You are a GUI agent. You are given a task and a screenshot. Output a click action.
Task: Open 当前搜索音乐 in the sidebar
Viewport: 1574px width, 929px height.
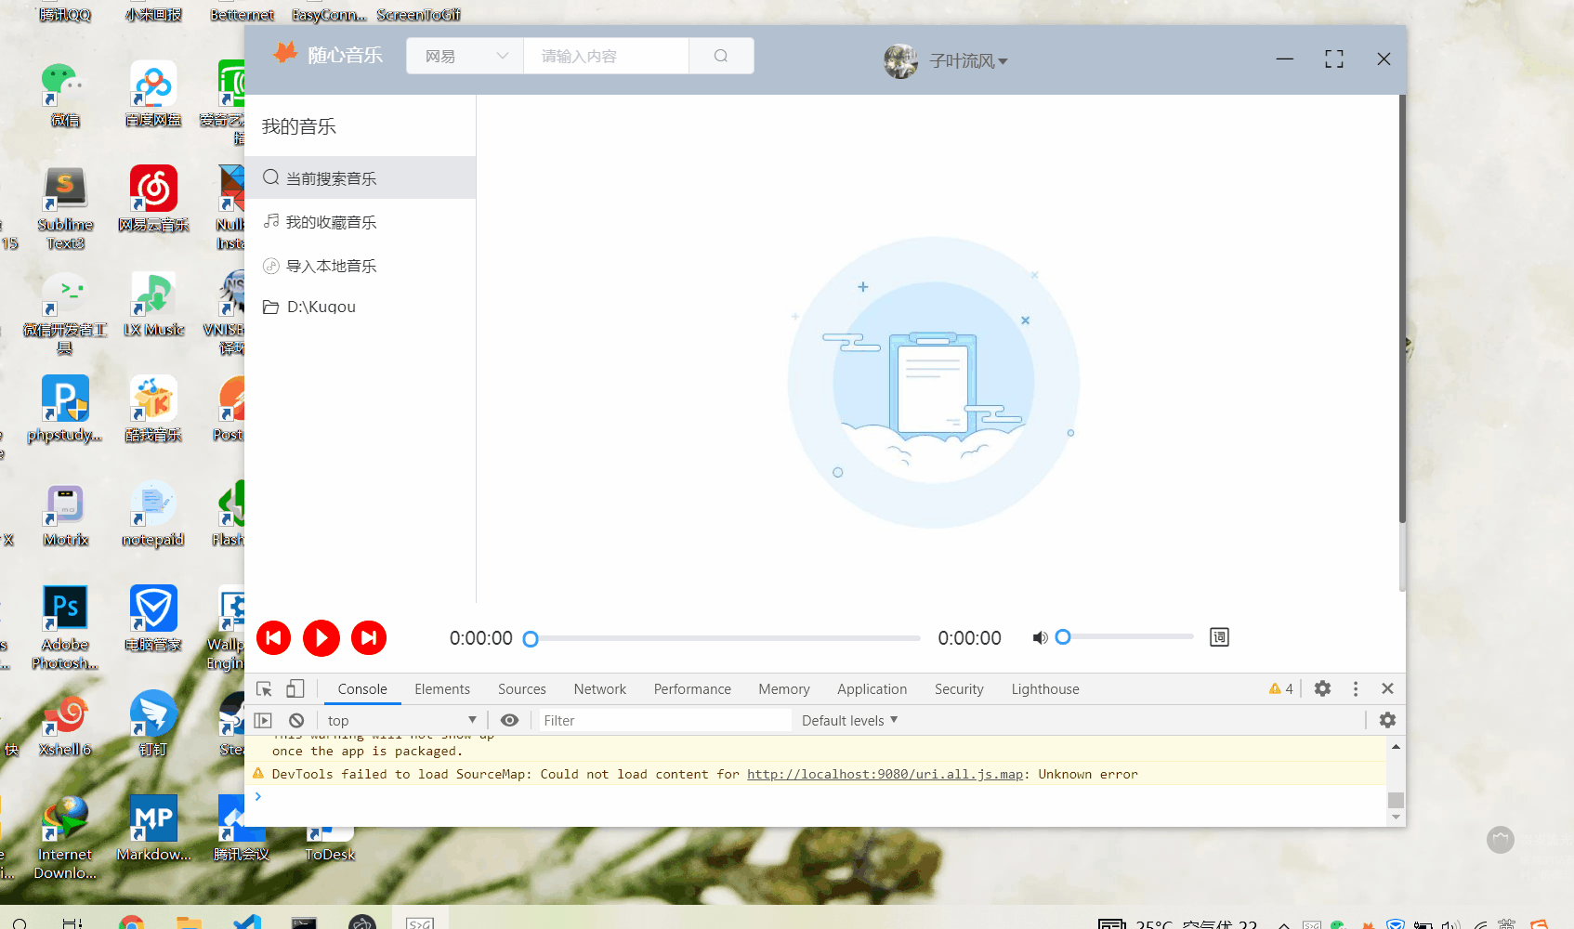coord(329,177)
